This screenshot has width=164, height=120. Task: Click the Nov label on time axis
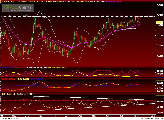click(14, 116)
